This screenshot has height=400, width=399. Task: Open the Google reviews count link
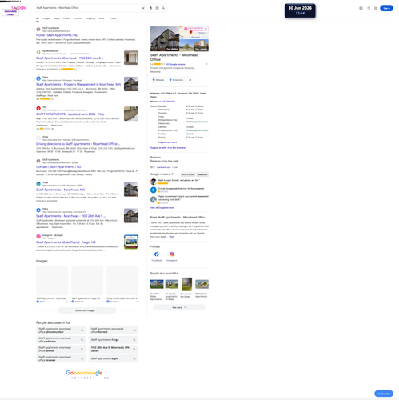click(x=175, y=64)
